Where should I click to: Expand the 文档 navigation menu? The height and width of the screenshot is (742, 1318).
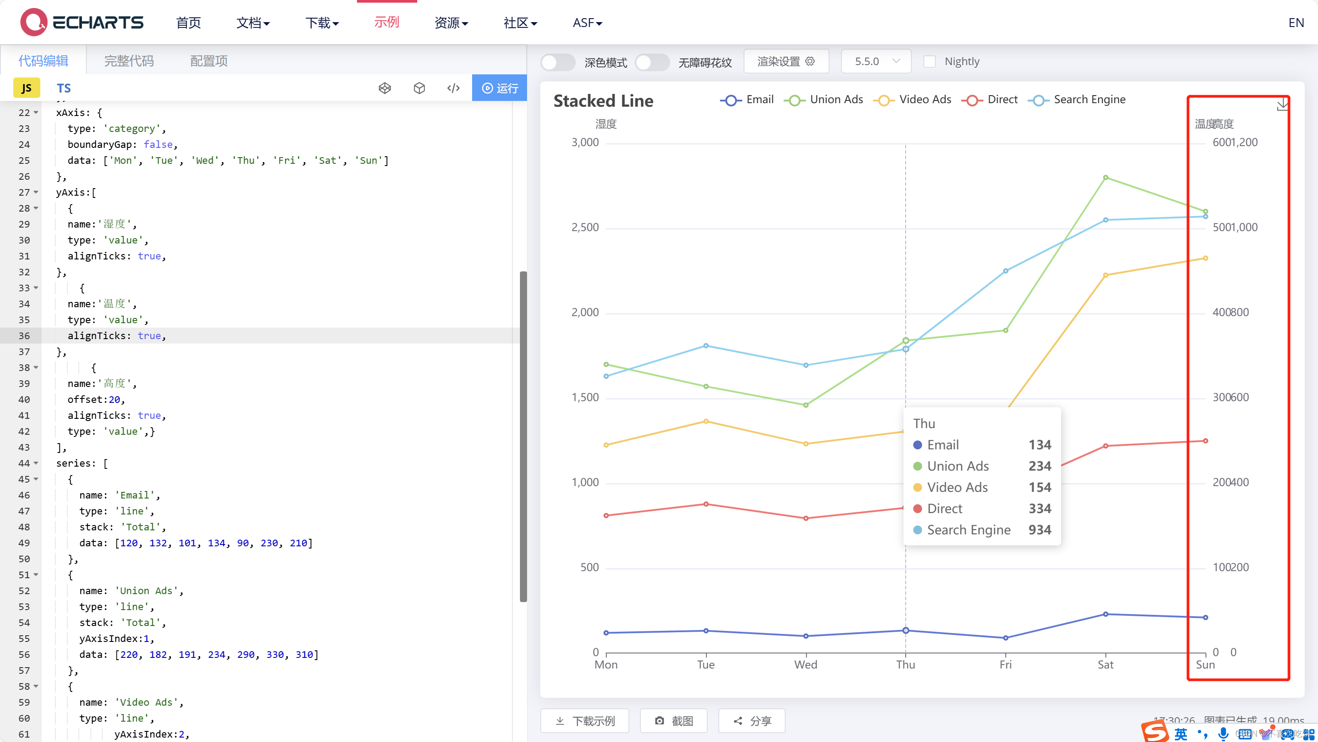(253, 23)
